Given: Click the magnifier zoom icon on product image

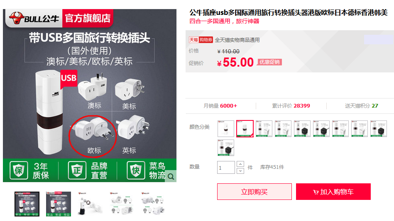Looking at the screenshot, I should coord(171,176).
